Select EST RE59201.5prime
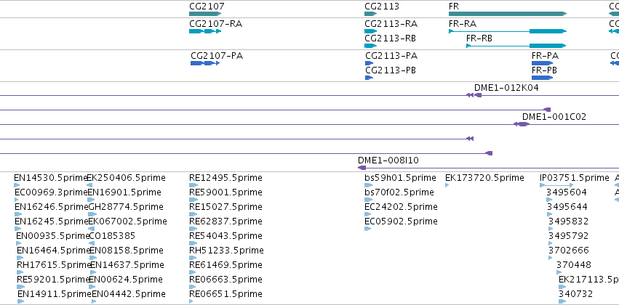This screenshot has width=619, height=305. (54, 280)
